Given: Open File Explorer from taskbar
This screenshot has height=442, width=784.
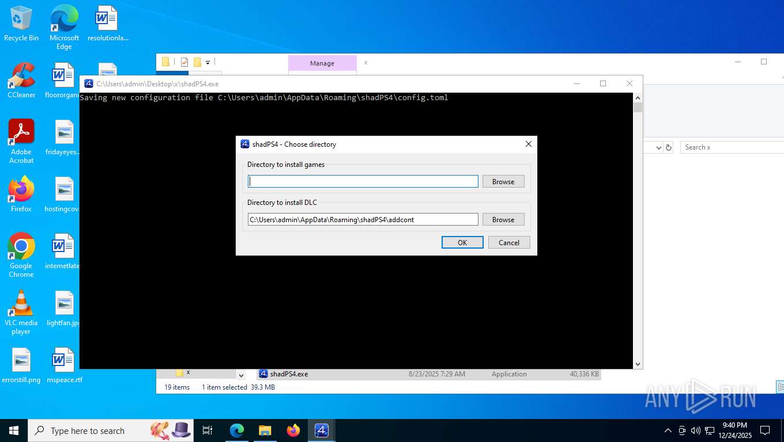Looking at the screenshot, I should point(265,430).
